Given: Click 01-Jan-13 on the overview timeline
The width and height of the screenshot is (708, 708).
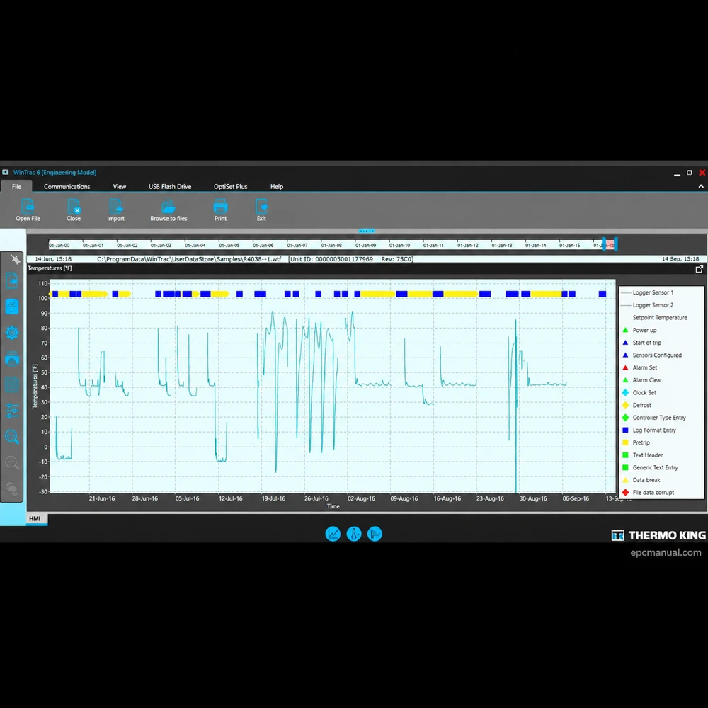Looking at the screenshot, I should click(x=502, y=245).
